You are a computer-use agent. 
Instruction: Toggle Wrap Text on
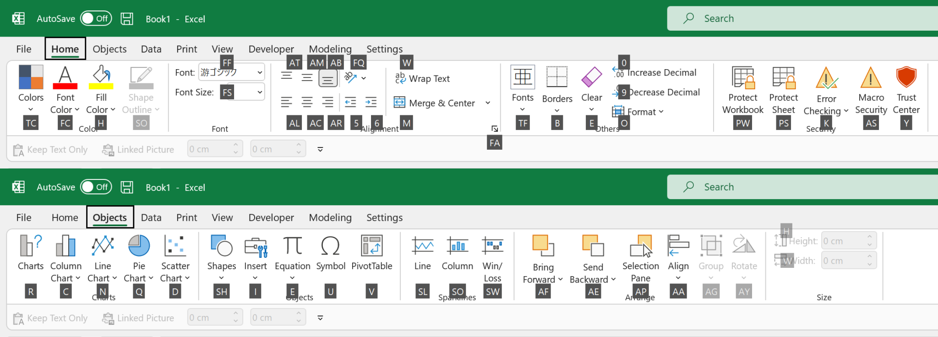tap(423, 79)
